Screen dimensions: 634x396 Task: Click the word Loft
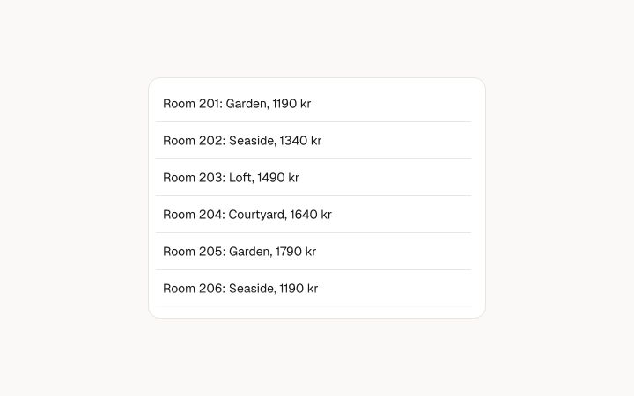(241, 178)
